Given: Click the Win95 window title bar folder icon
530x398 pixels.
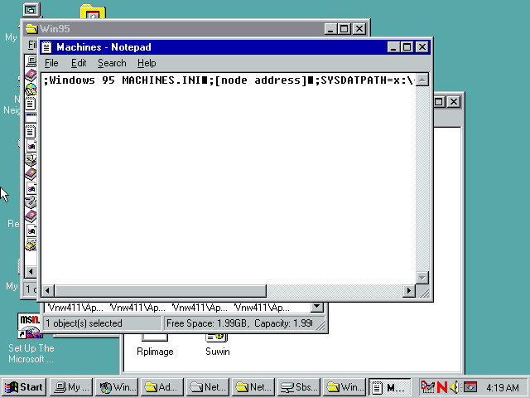Looking at the screenshot, I should [x=31, y=29].
